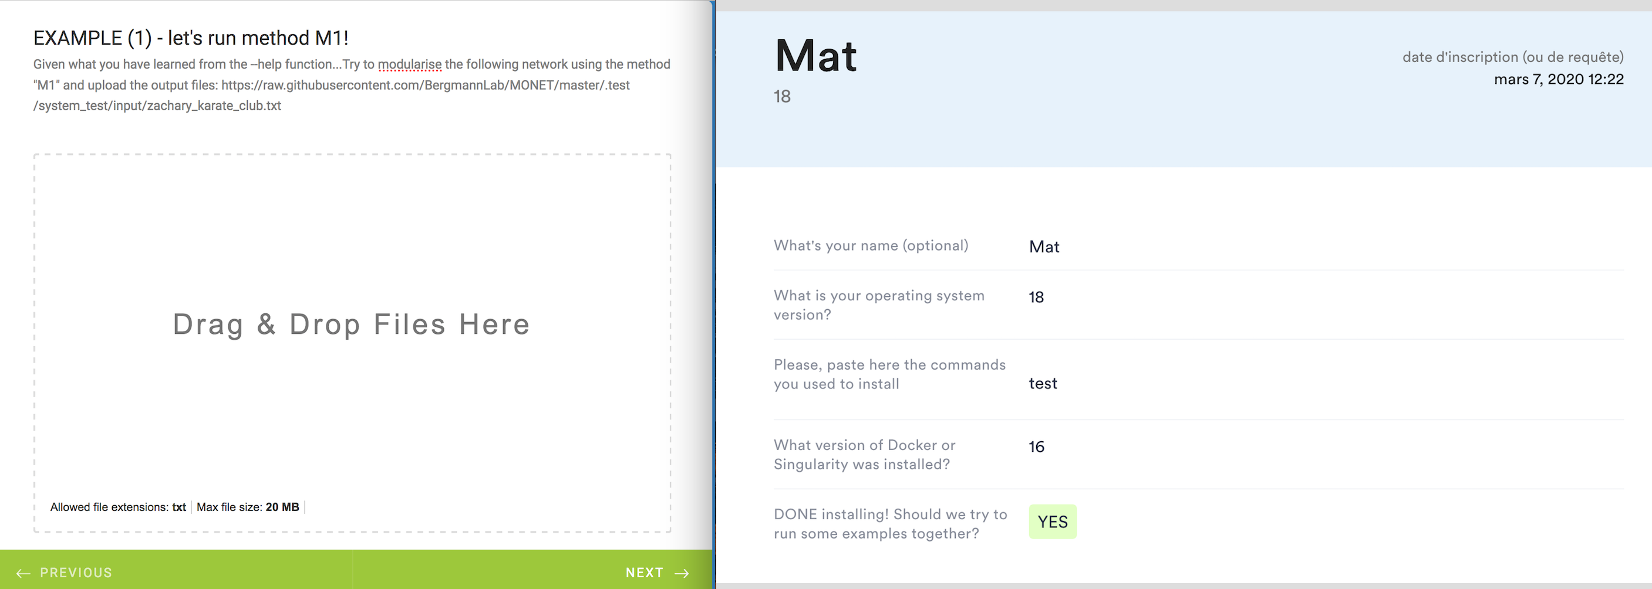Image resolution: width=1652 pixels, height=589 pixels.
Task: Select the operating system version answer "18"
Action: tap(1036, 297)
